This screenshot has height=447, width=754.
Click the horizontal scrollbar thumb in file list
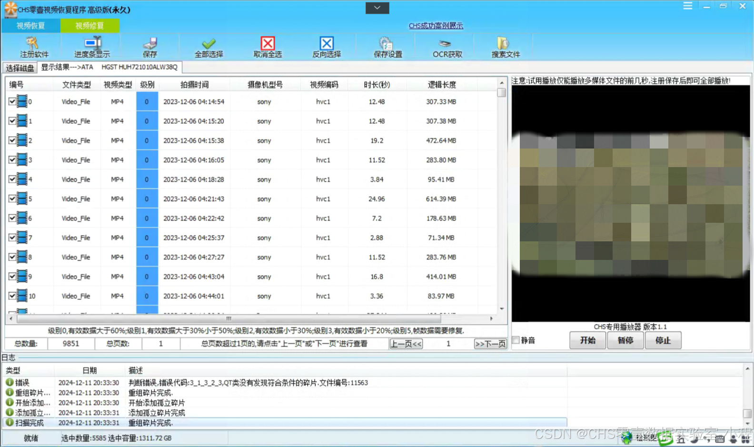(228, 318)
